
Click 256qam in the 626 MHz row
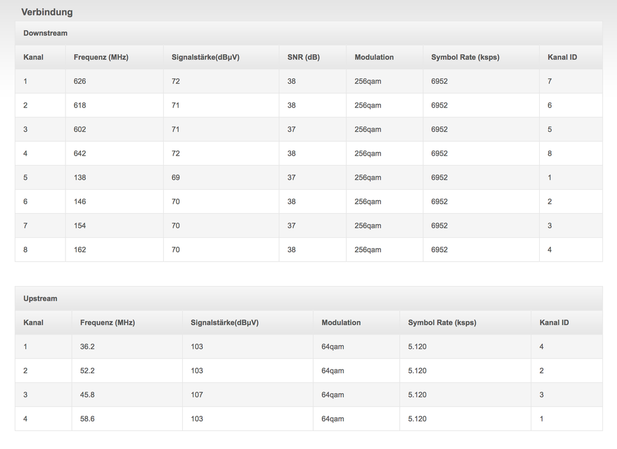click(368, 81)
